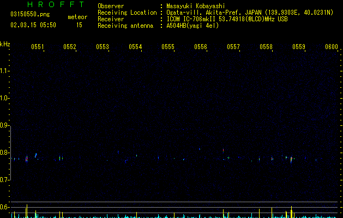Click the Receiver label

click(x=111, y=19)
